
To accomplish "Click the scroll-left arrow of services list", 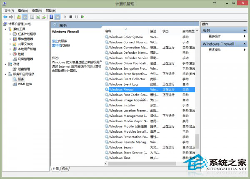I will click(106, 164).
